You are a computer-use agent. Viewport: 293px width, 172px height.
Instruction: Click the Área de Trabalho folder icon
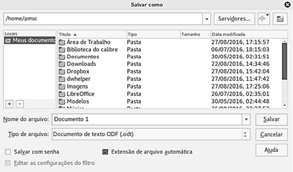pyautogui.click(x=62, y=42)
